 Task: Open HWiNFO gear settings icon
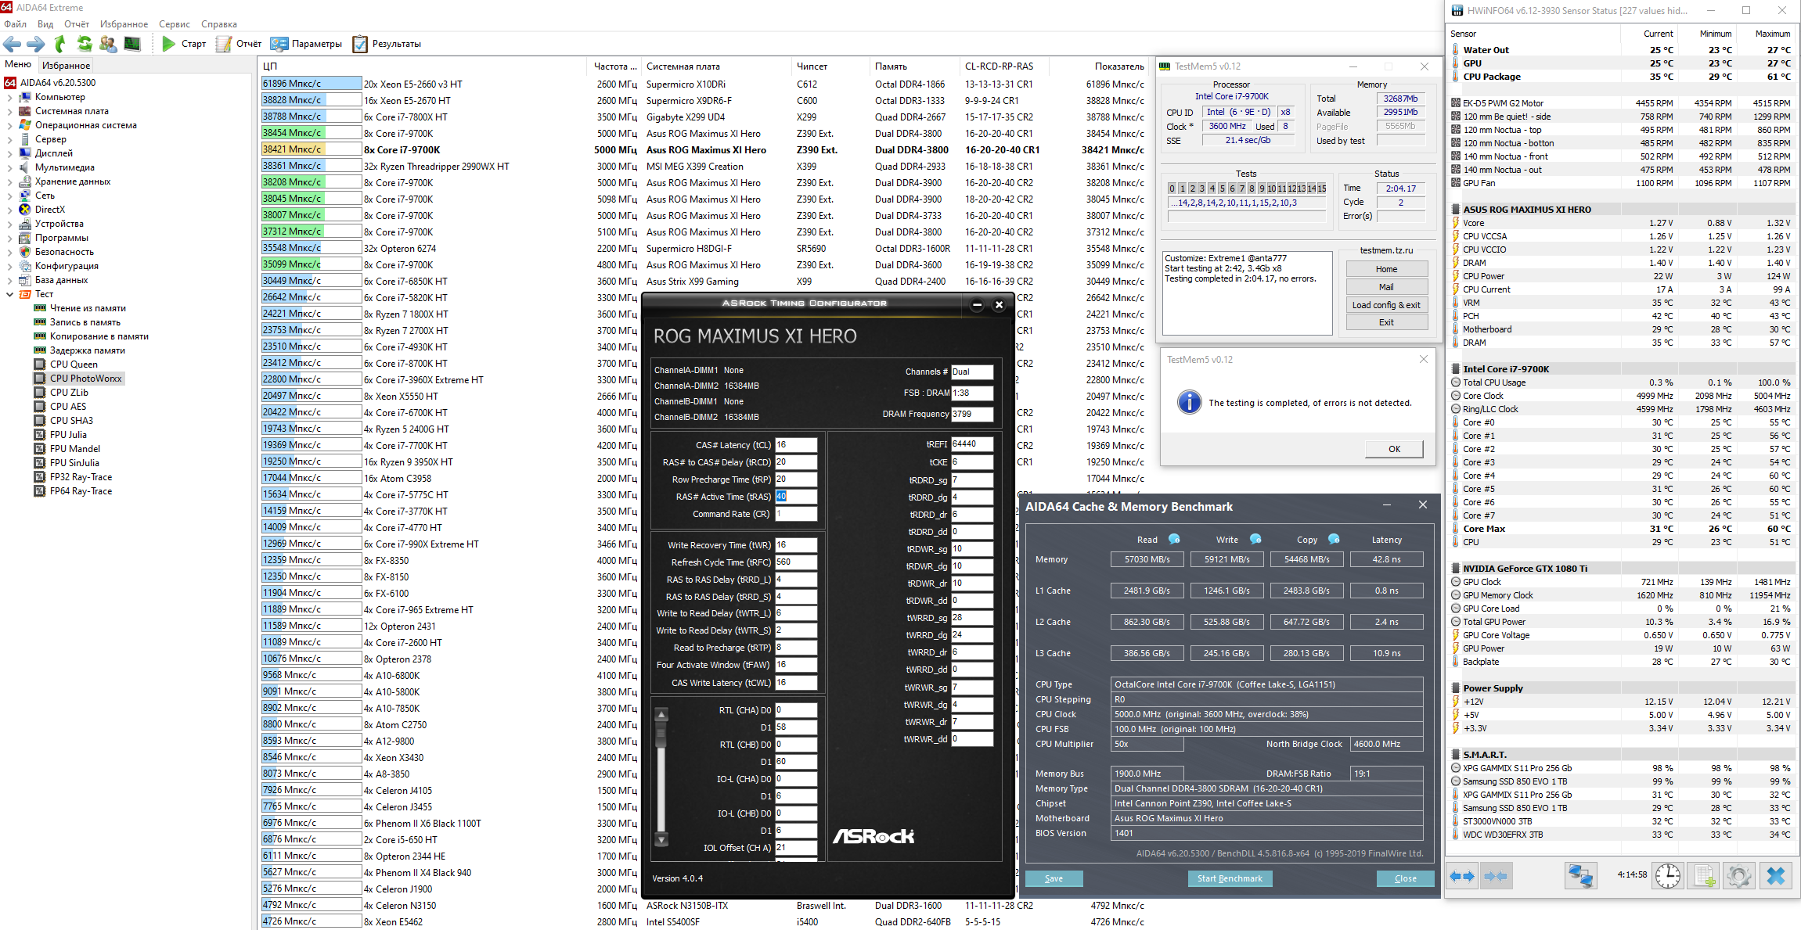pos(1738,876)
